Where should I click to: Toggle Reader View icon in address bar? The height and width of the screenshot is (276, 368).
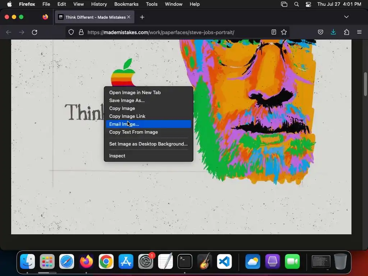273,32
